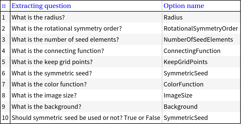Select 'What is the symmetric seed?' question
The image size is (241, 124).
(x=52, y=73)
